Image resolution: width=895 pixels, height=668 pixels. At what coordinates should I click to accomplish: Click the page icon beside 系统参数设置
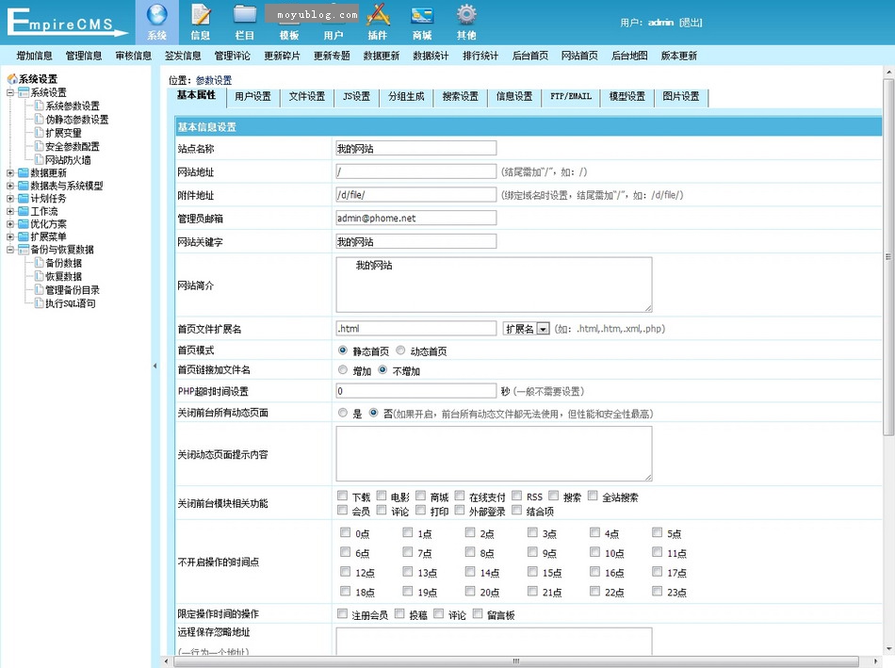39,106
